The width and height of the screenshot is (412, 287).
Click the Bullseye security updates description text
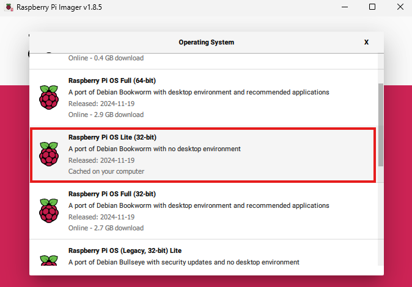183,262
